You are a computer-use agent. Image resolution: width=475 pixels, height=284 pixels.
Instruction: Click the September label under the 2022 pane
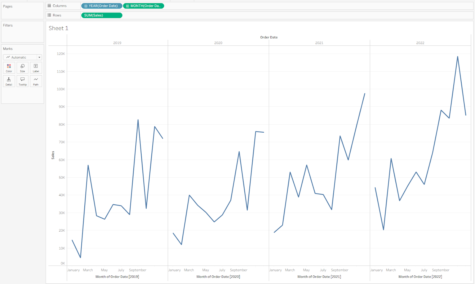pyautogui.click(x=441, y=270)
